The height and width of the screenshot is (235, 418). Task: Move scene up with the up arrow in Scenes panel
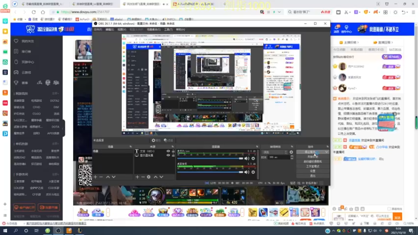pos(108,177)
